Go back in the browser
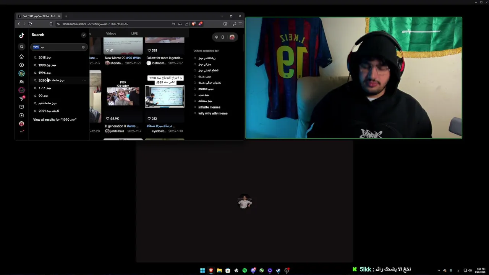 [19, 24]
